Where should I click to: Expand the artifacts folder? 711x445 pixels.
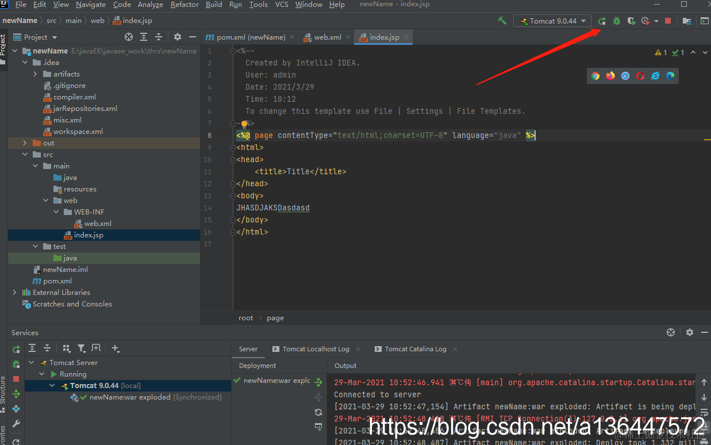click(35, 74)
